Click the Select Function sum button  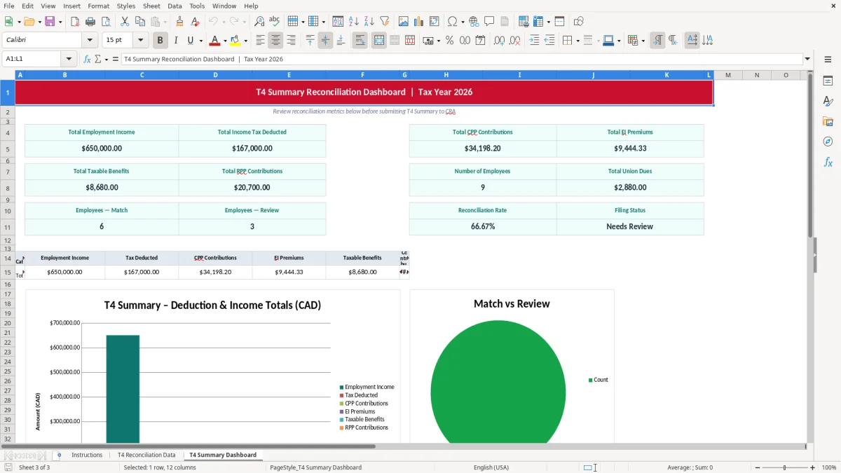tap(97, 59)
